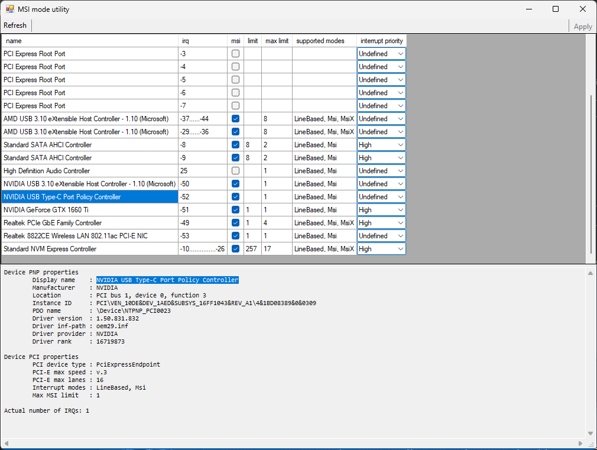Image resolution: width=597 pixels, height=450 pixels.
Task: Enable MSI for PCI Express Root Port irq -6
Action: 236,93
